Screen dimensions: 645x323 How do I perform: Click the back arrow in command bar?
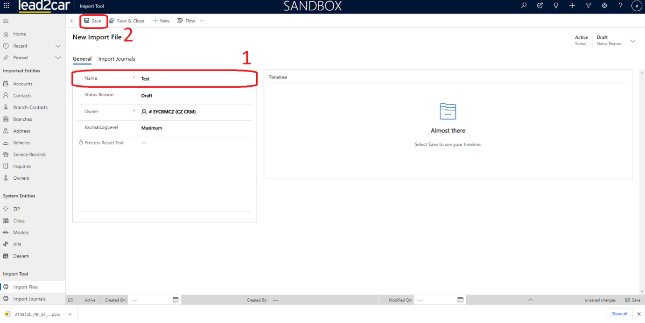pyautogui.click(x=72, y=21)
